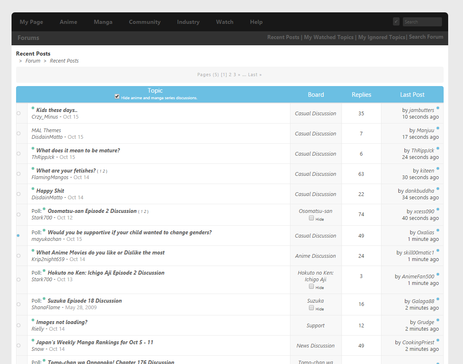Enable Hide for the Suzuka board
This screenshot has width=463, height=364.
pyautogui.click(x=311, y=308)
